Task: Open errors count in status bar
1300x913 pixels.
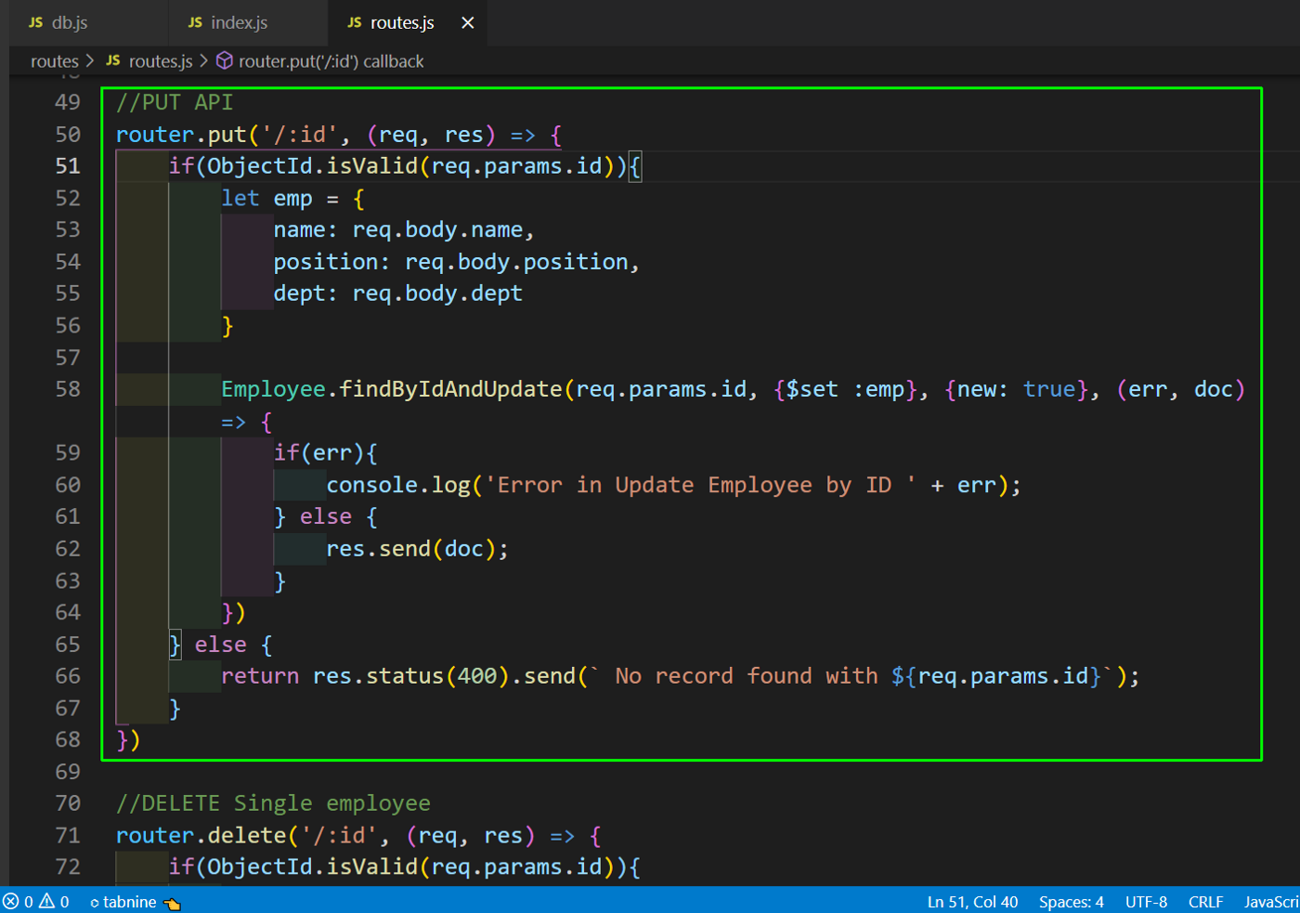Action: tap(19, 902)
